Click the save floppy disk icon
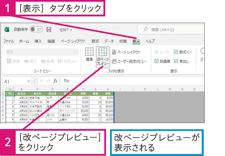Viewport: 225px width, 156px height. click(x=49, y=30)
